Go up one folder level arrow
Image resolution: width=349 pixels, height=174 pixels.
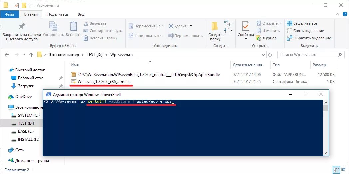(x=31, y=55)
